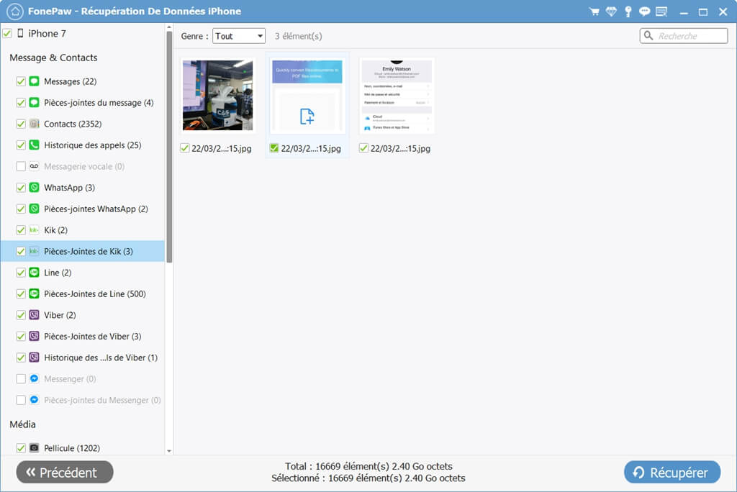Viewport: 737px width, 492px height.
Task: Select the WhatsApp (3) icon
Action: [35, 188]
